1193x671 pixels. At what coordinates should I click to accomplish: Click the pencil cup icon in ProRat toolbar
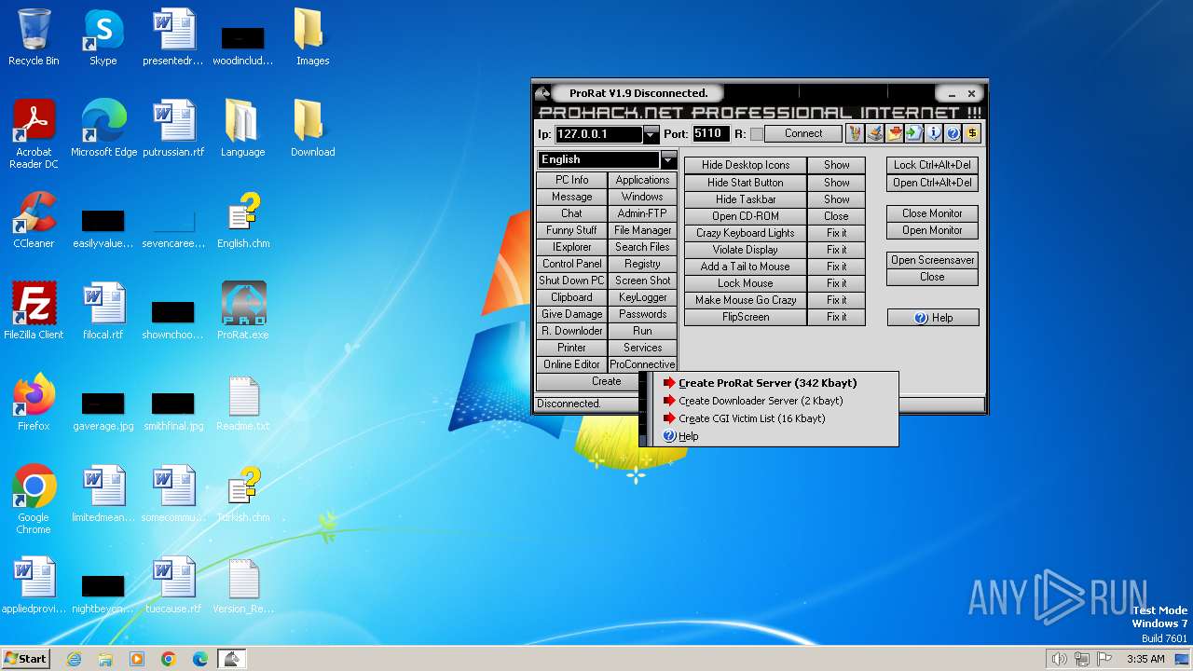click(x=855, y=134)
